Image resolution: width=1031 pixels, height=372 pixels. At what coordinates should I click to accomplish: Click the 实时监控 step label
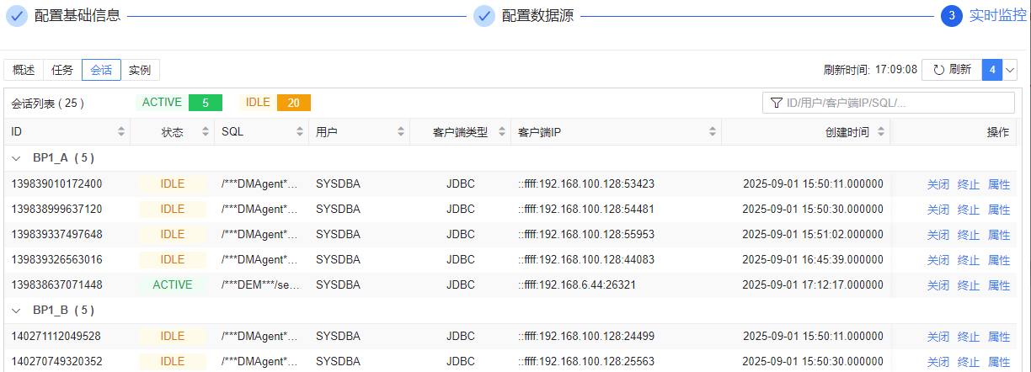[x=997, y=16]
